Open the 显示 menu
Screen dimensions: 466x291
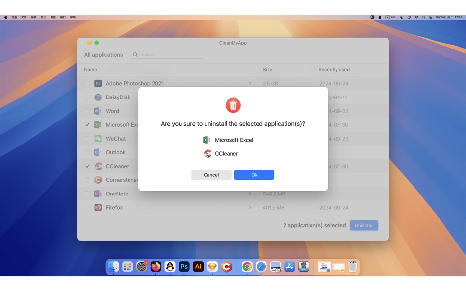pos(43,17)
